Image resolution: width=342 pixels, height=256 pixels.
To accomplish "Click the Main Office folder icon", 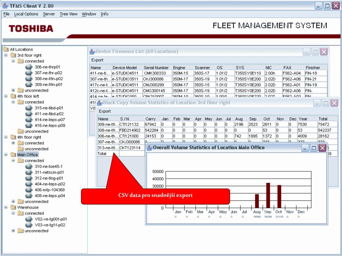I will click(x=13, y=155).
